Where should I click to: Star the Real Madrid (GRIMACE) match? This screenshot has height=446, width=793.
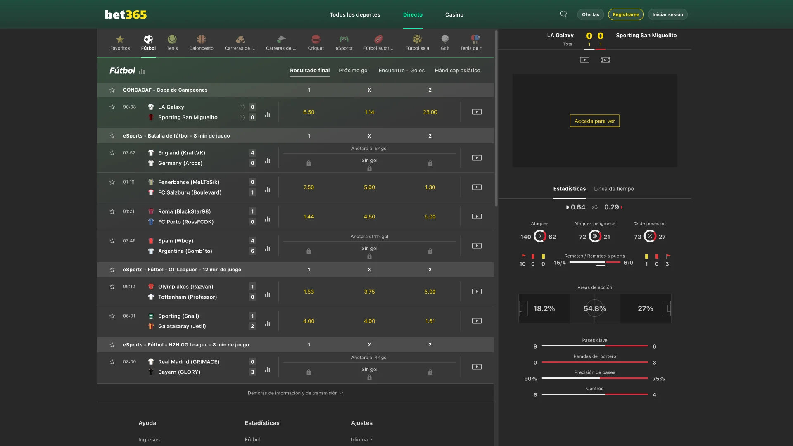click(x=112, y=361)
